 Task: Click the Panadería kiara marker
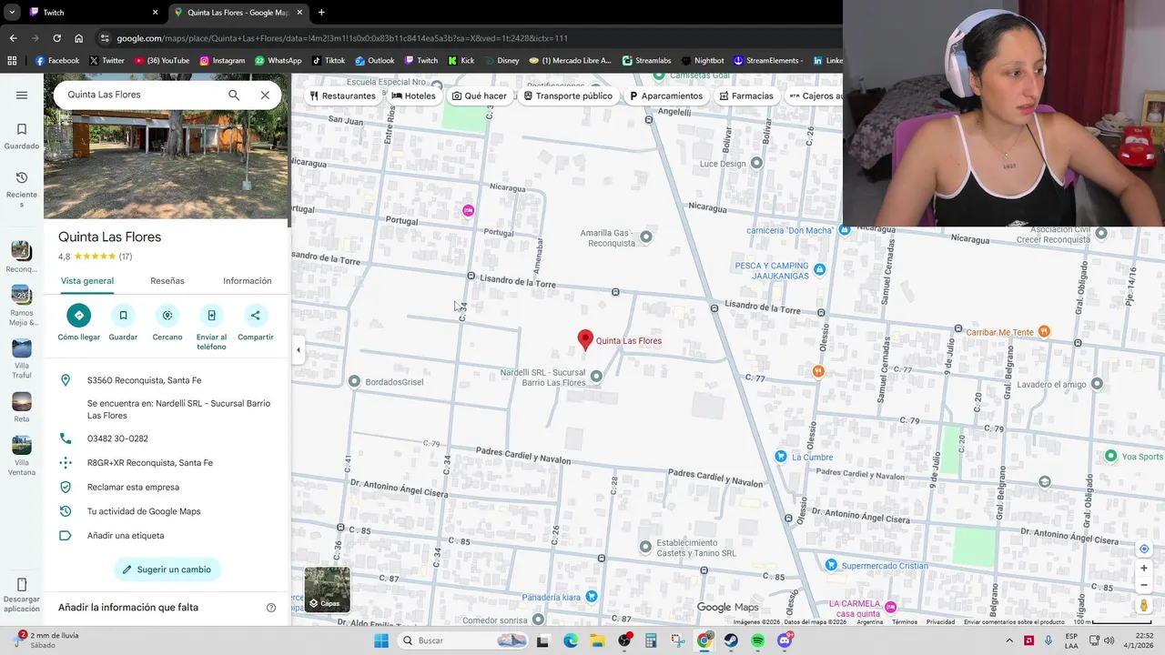592,597
